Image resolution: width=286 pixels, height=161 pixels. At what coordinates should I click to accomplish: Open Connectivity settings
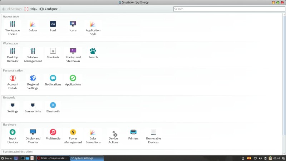pyautogui.click(x=33, y=107)
